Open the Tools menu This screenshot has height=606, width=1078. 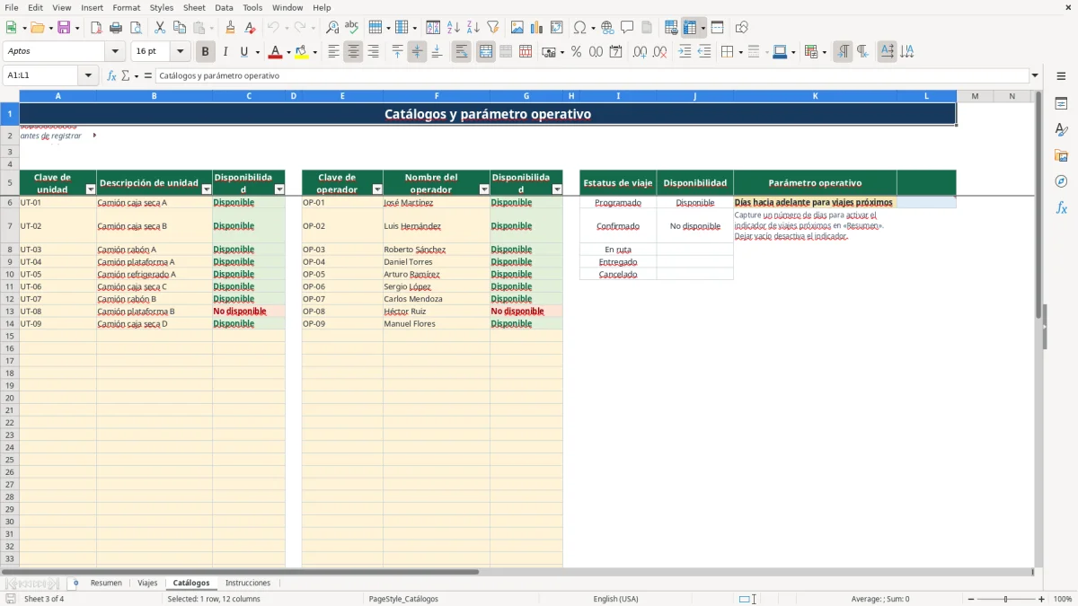pos(252,7)
